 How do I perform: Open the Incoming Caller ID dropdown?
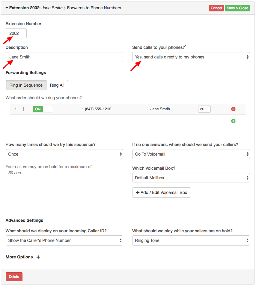[x=64, y=240]
